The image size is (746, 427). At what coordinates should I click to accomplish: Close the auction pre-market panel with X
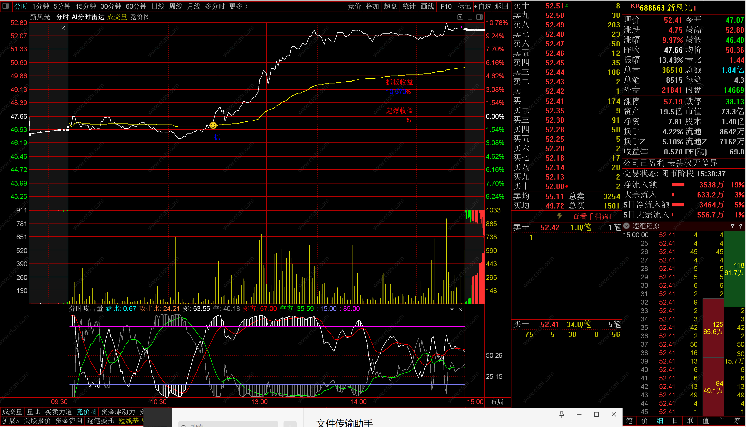point(63,28)
